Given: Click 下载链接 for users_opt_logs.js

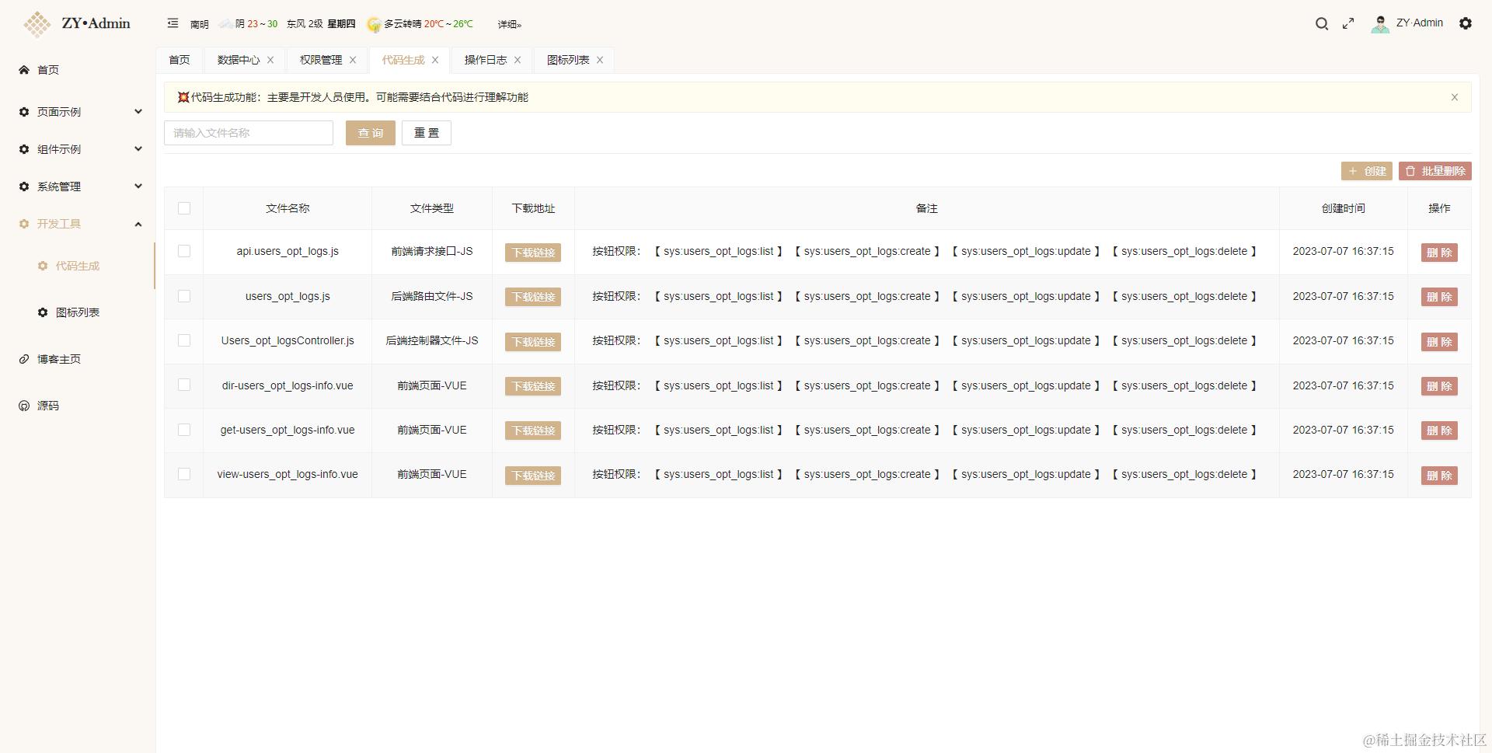Looking at the screenshot, I should point(532,297).
